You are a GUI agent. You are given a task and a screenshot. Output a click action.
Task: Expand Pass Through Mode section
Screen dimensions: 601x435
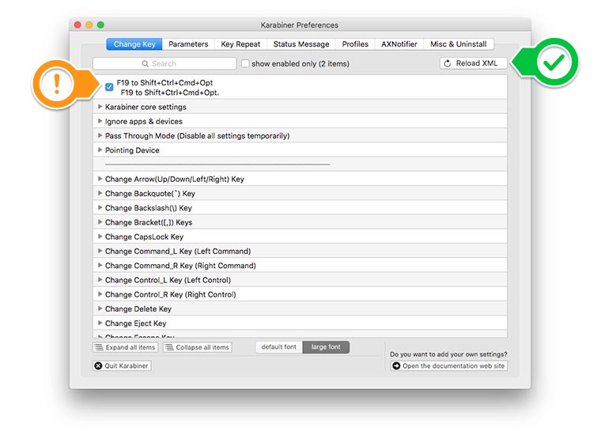tap(100, 135)
